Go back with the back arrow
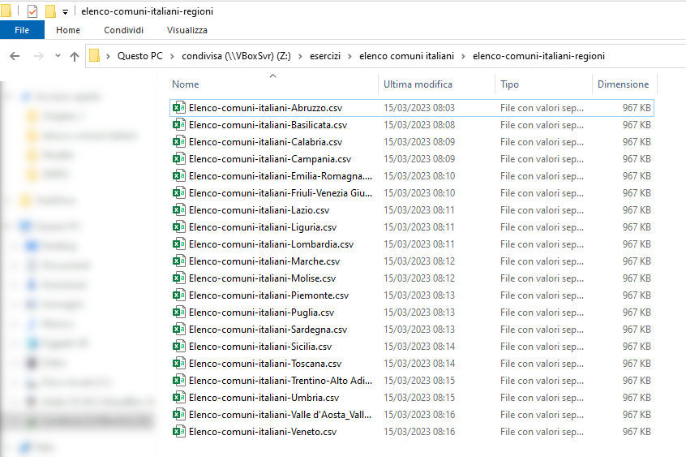686x457 pixels. pyautogui.click(x=15, y=56)
